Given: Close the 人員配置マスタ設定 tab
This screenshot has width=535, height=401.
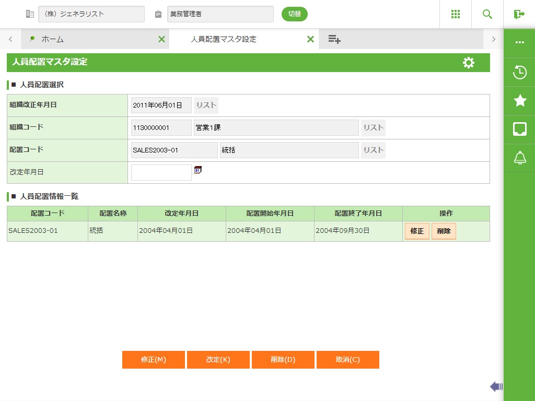Looking at the screenshot, I should (310, 39).
